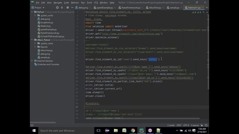Open the Tools menu
This screenshot has width=239, height=134.
coord(90,3)
